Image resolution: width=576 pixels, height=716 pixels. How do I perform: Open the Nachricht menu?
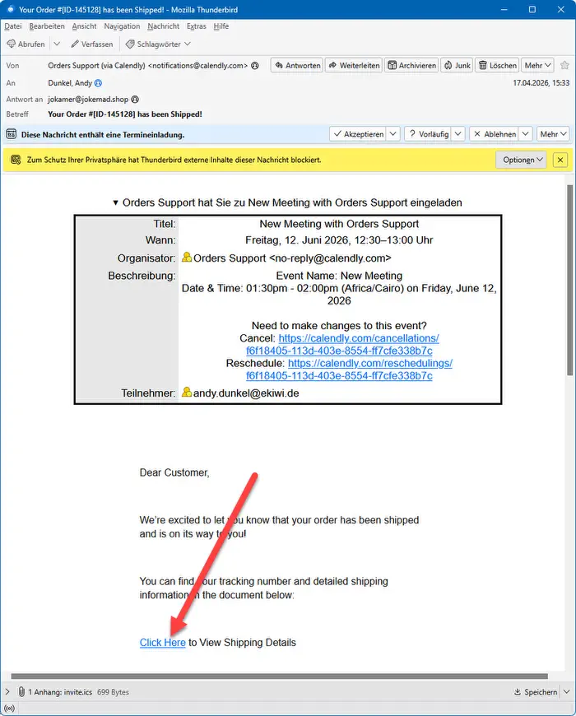163,26
